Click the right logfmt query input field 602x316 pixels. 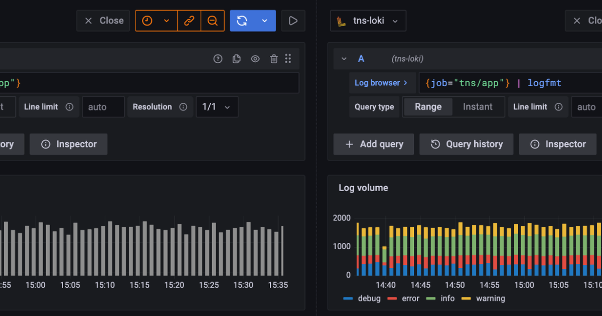(510, 83)
